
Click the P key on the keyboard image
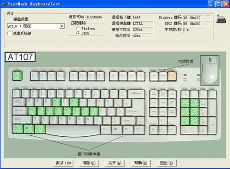tap(109, 102)
